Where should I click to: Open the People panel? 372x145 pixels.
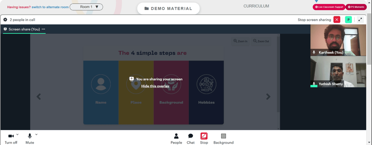[x=176, y=139]
